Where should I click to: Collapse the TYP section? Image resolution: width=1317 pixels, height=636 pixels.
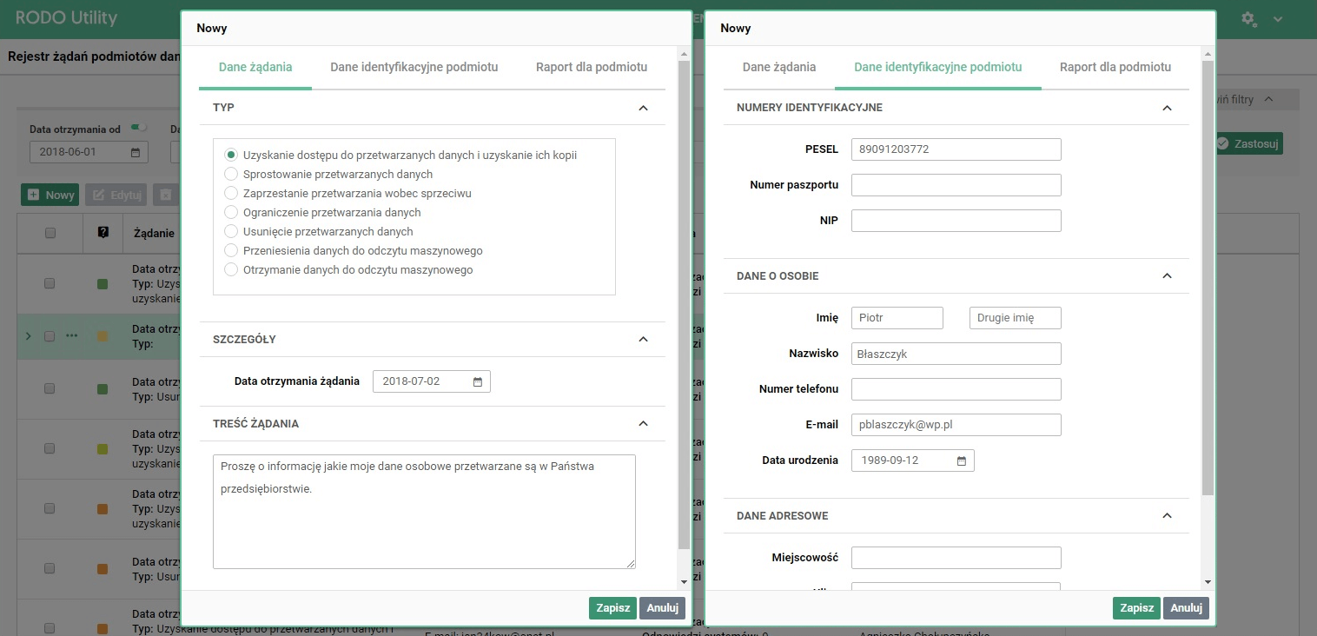(643, 108)
